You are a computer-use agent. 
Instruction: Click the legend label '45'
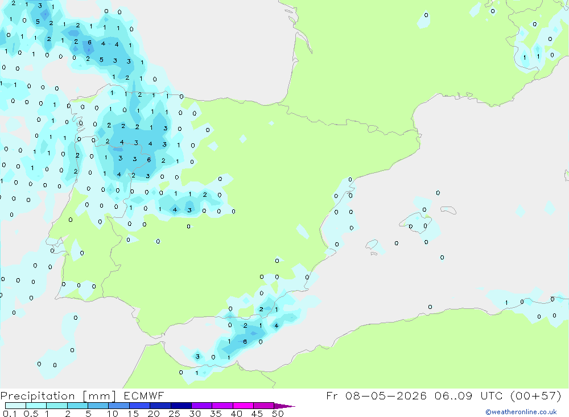pyautogui.click(x=257, y=414)
